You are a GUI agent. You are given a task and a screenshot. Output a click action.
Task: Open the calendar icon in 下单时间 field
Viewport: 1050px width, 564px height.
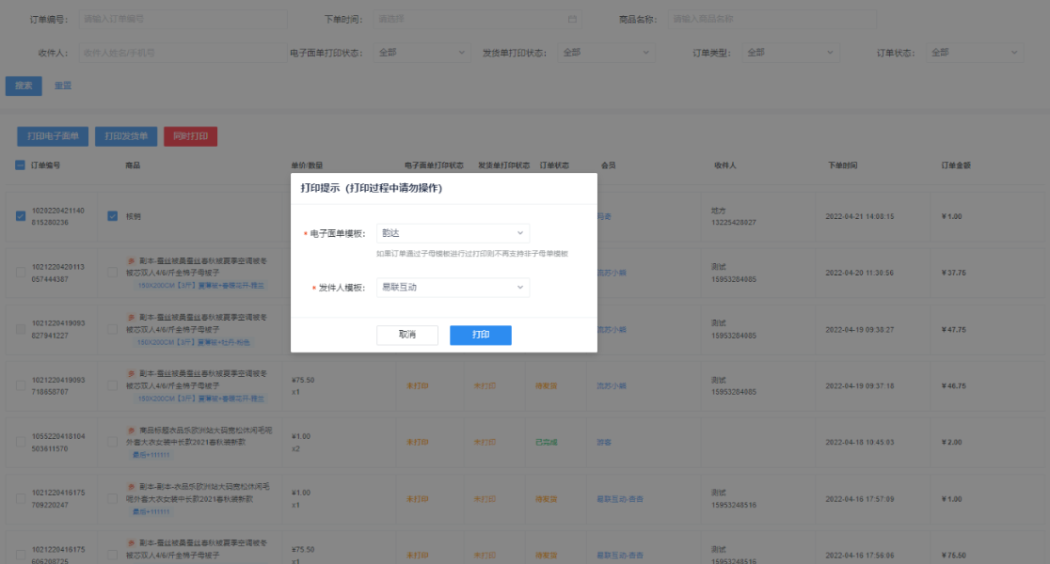tap(572, 19)
